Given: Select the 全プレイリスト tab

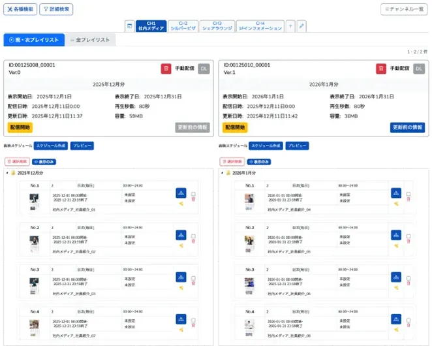Looking at the screenshot, I should 90,40.
